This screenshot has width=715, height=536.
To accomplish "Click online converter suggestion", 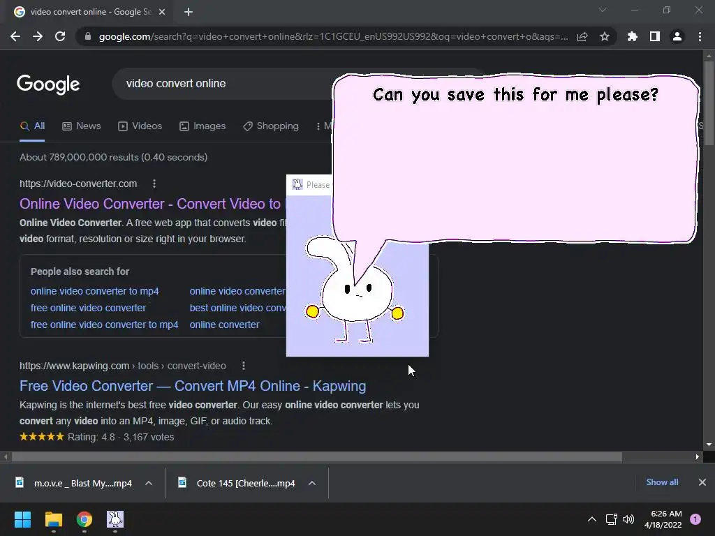I will (224, 325).
